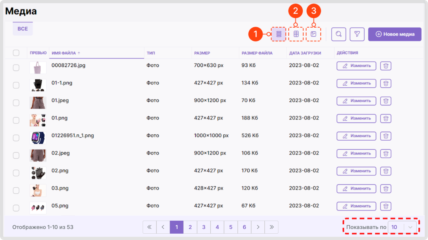Viewport: 428px width, 240px height.
Task: Click Изменить for 05.png
Action: [356, 206]
